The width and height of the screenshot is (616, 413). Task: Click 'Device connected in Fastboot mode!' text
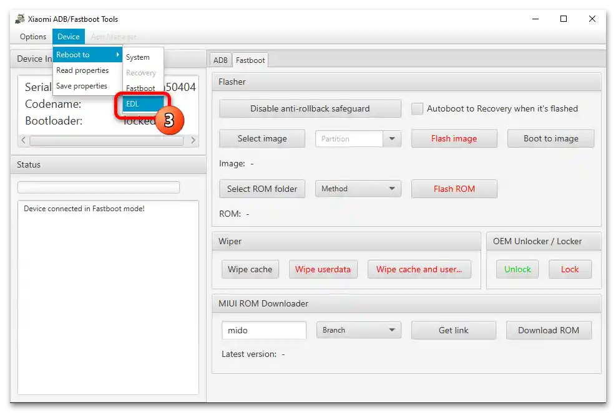pos(84,209)
